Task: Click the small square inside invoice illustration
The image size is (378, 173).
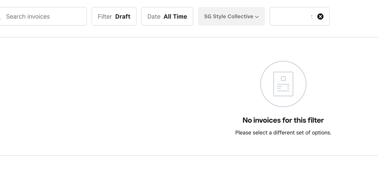Action: [x=283, y=78]
